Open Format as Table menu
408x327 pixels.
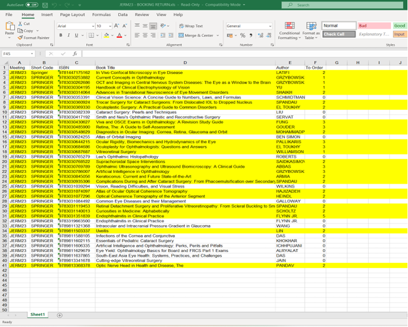tap(311, 31)
